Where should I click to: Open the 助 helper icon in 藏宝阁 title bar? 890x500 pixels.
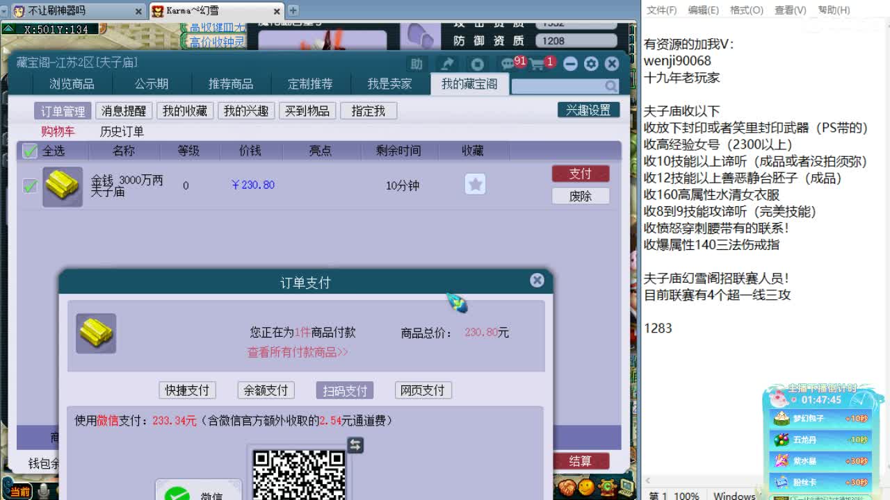(416, 64)
